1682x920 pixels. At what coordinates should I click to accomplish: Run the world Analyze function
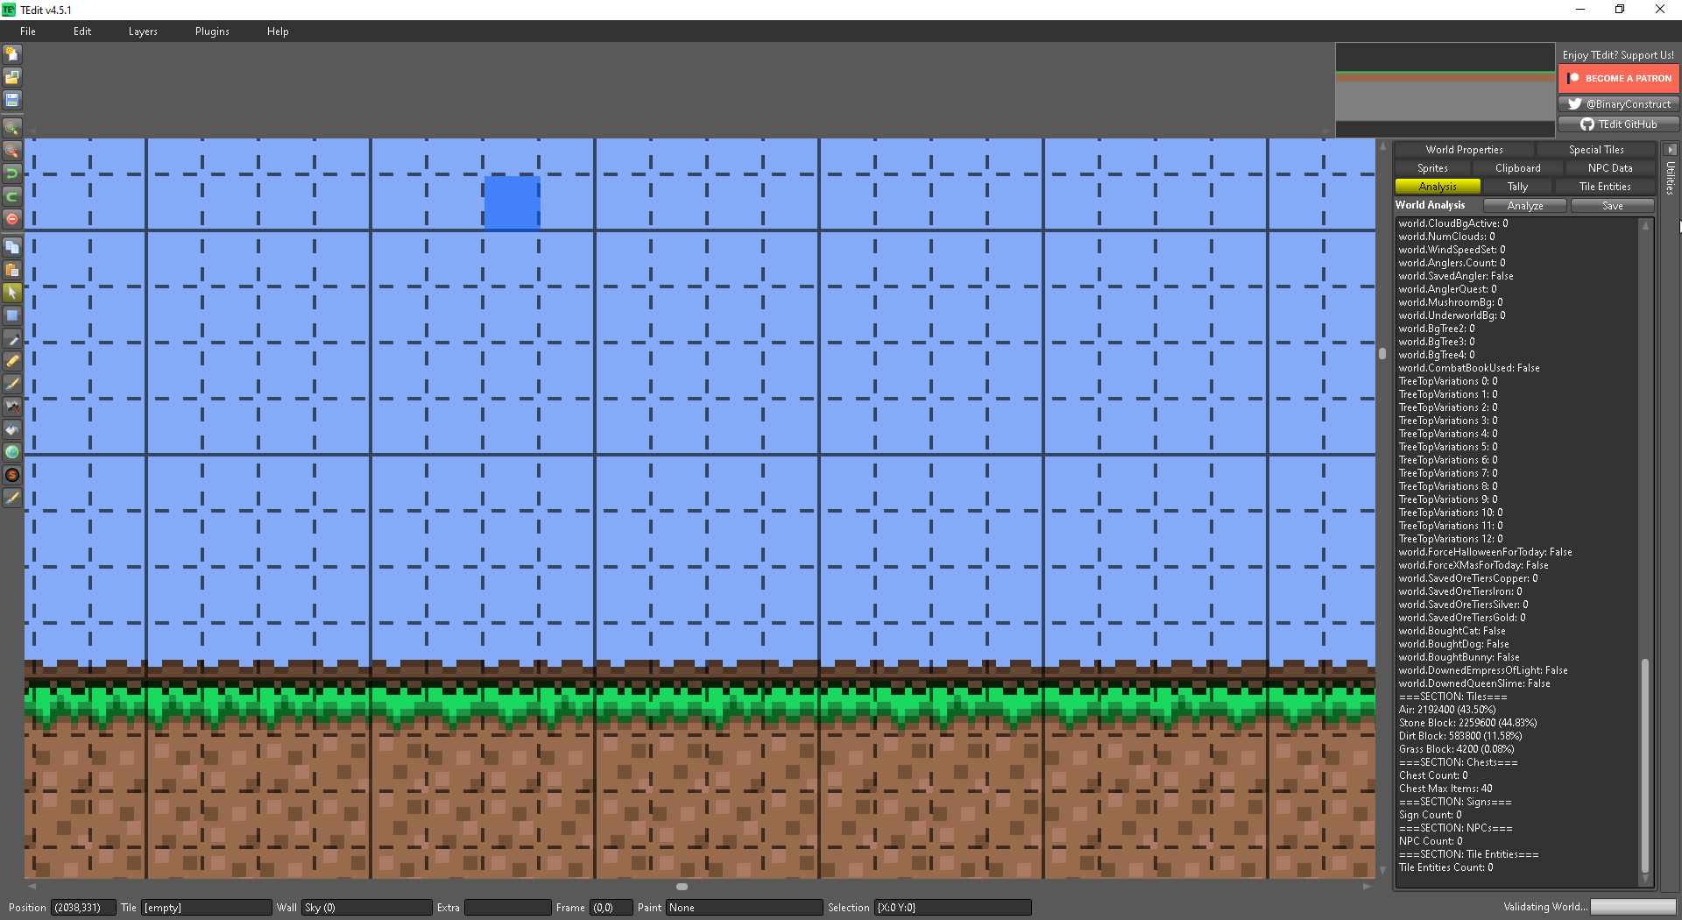coord(1524,205)
